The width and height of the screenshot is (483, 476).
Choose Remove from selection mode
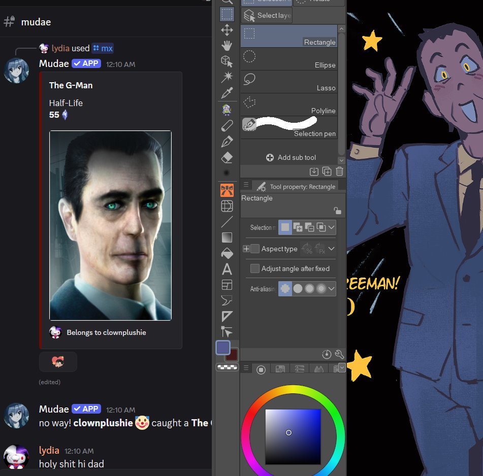[309, 227]
